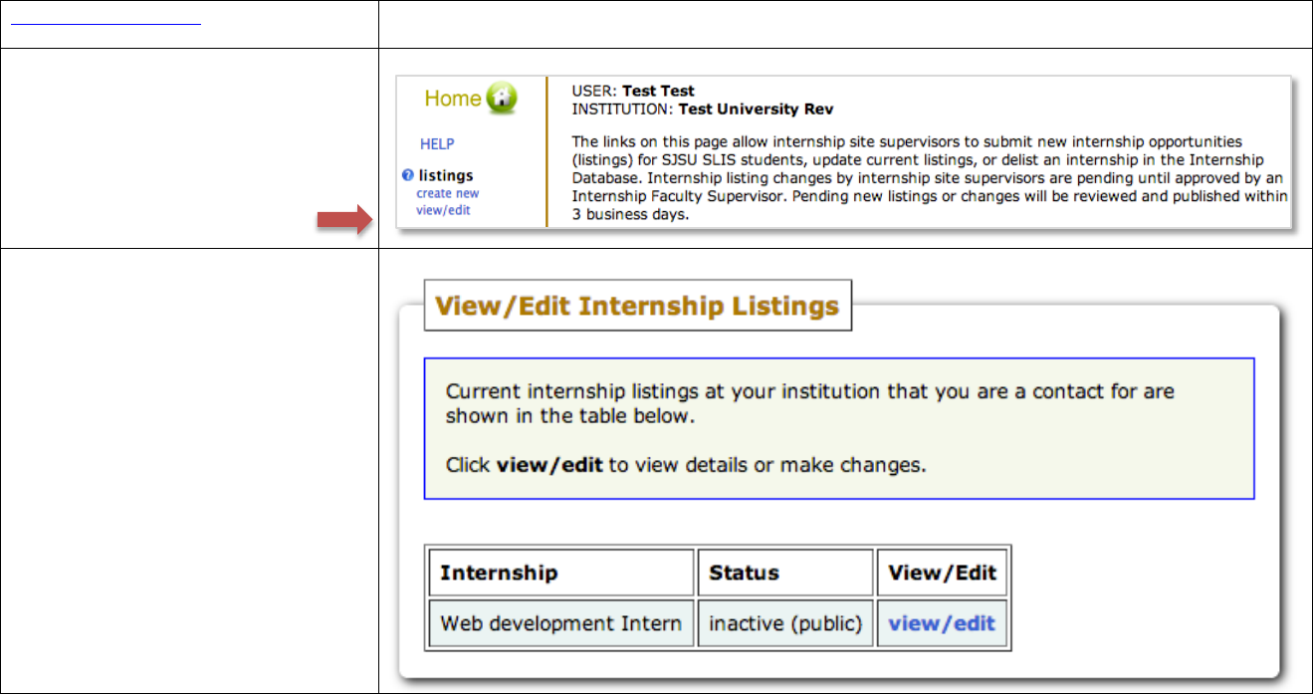Click the user name Test Test
This screenshot has width=1313, height=694.
tap(658, 92)
